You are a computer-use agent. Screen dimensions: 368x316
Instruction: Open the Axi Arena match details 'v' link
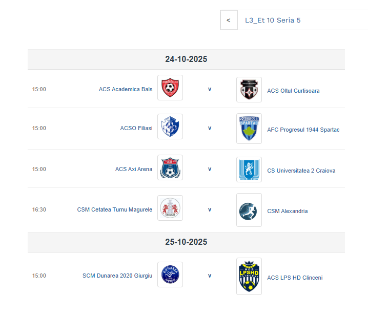coord(210,169)
